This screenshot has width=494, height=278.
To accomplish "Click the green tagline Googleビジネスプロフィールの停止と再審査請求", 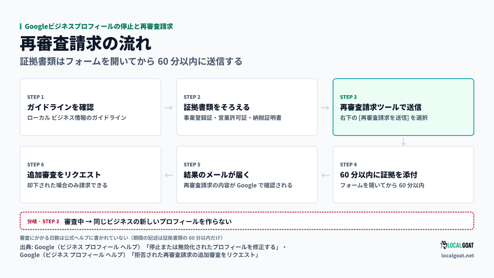I will pos(98,26).
